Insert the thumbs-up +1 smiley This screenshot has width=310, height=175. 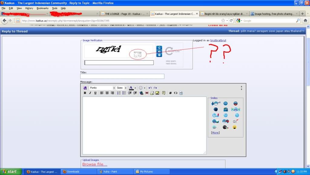click(216, 104)
